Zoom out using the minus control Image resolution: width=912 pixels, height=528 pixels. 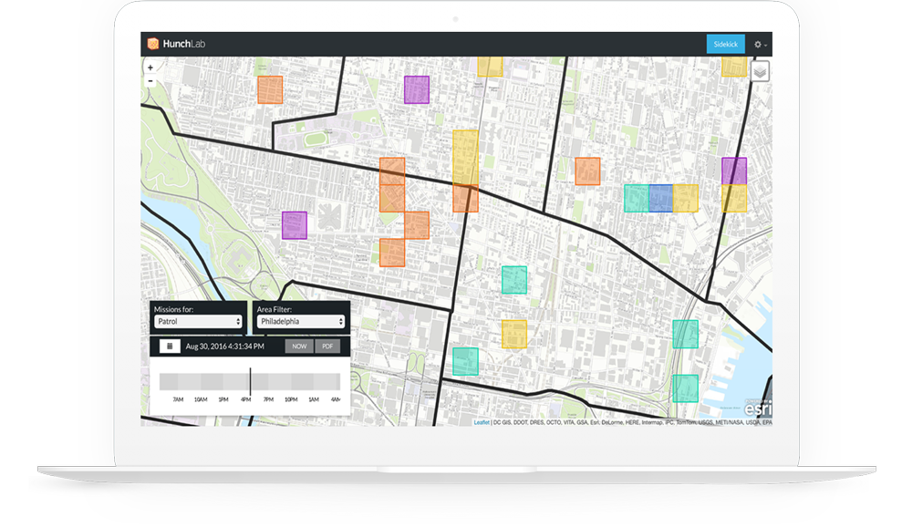pyautogui.click(x=149, y=81)
